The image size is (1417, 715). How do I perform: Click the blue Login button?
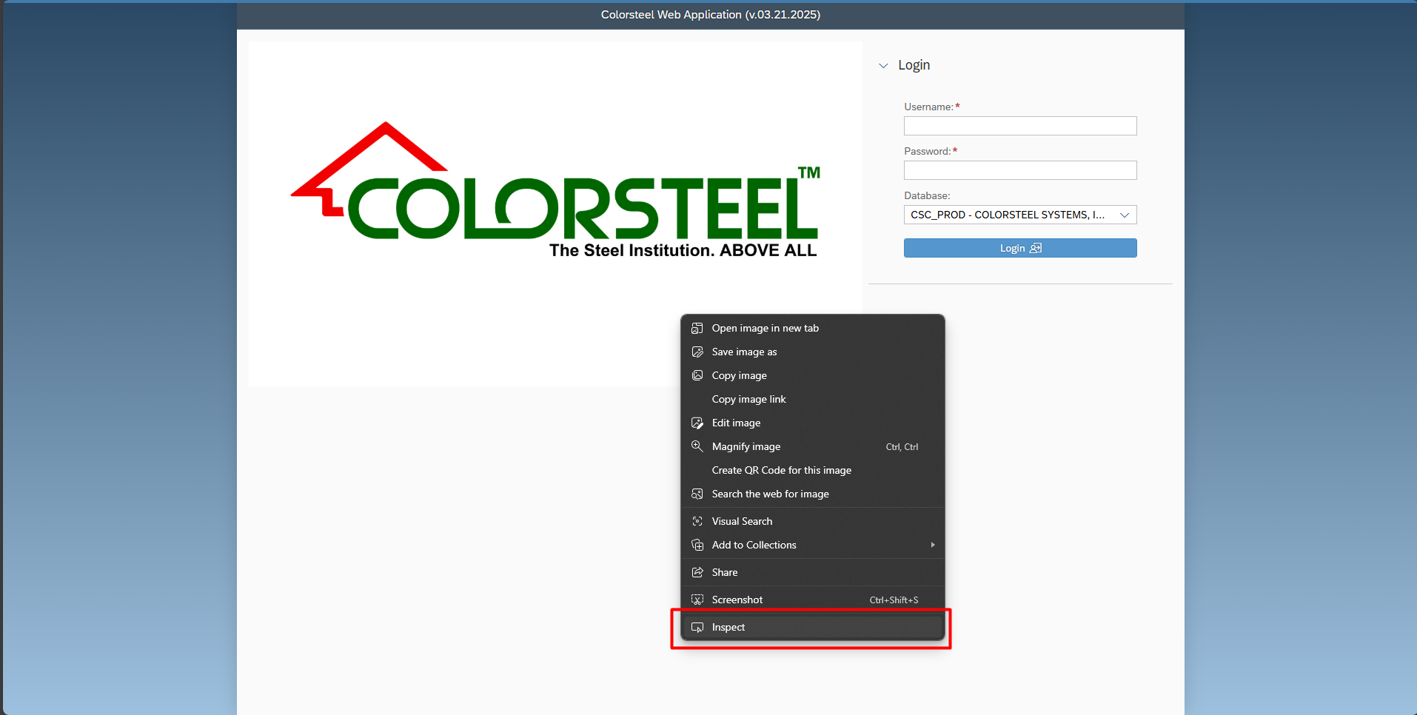pyautogui.click(x=1020, y=248)
